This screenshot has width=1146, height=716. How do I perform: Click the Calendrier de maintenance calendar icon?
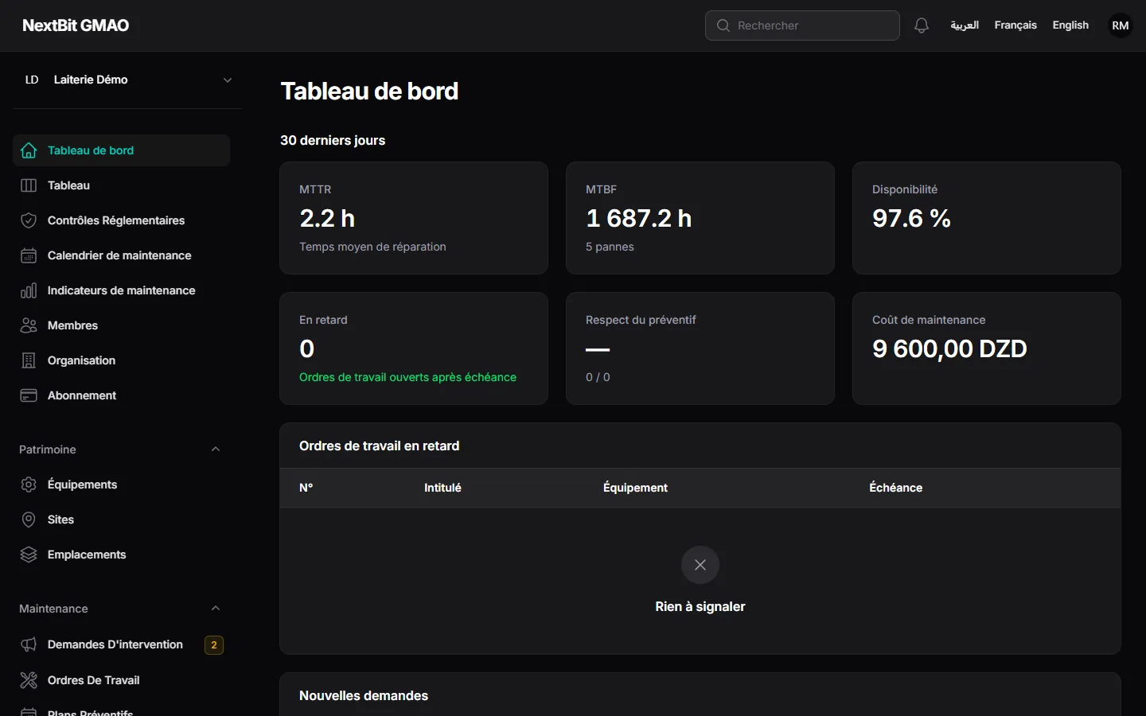[29, 255]
